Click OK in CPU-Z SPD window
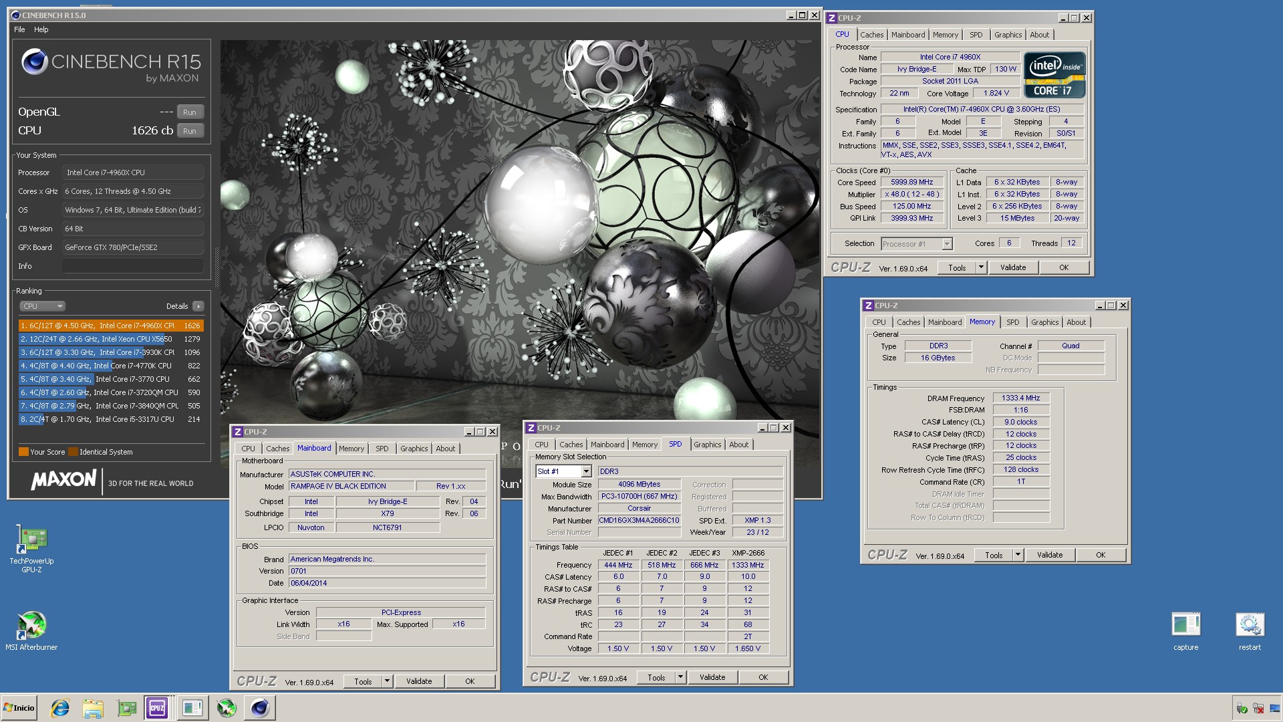 pos(763,677)
